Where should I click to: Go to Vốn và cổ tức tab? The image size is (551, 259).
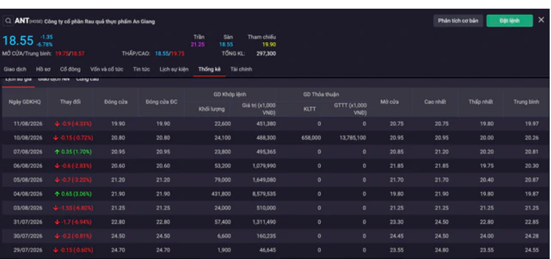[x=106, y=69]
